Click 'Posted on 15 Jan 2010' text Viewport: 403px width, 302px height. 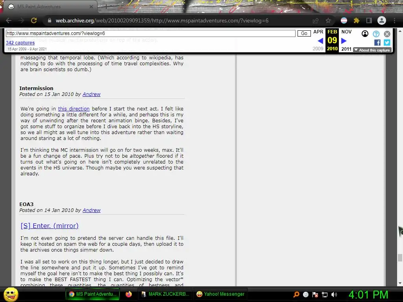[46, 94]
